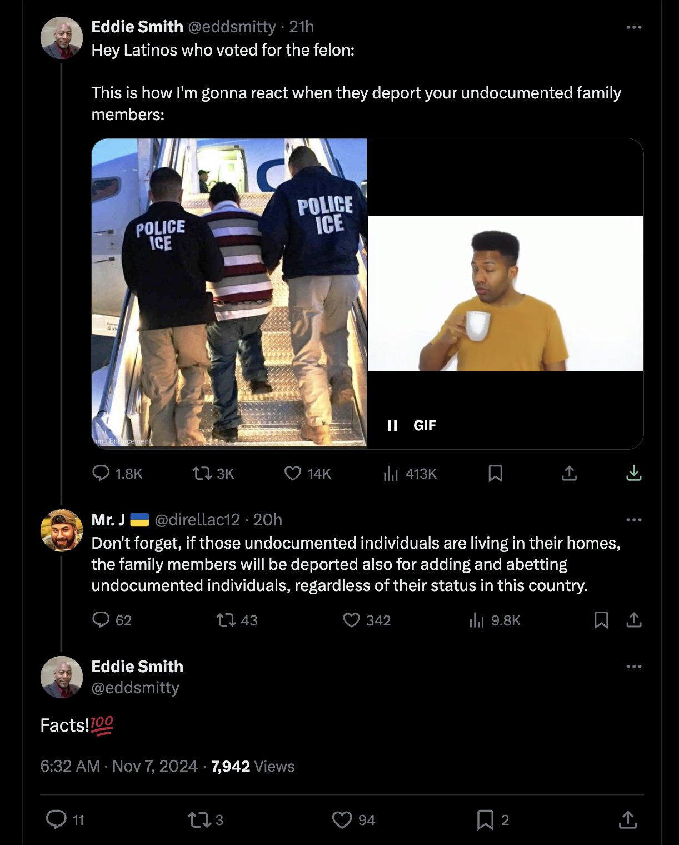View analytics showing 413K views
Image resolution: width=679 pixels, height=845 pixels.
coord(391,473)
